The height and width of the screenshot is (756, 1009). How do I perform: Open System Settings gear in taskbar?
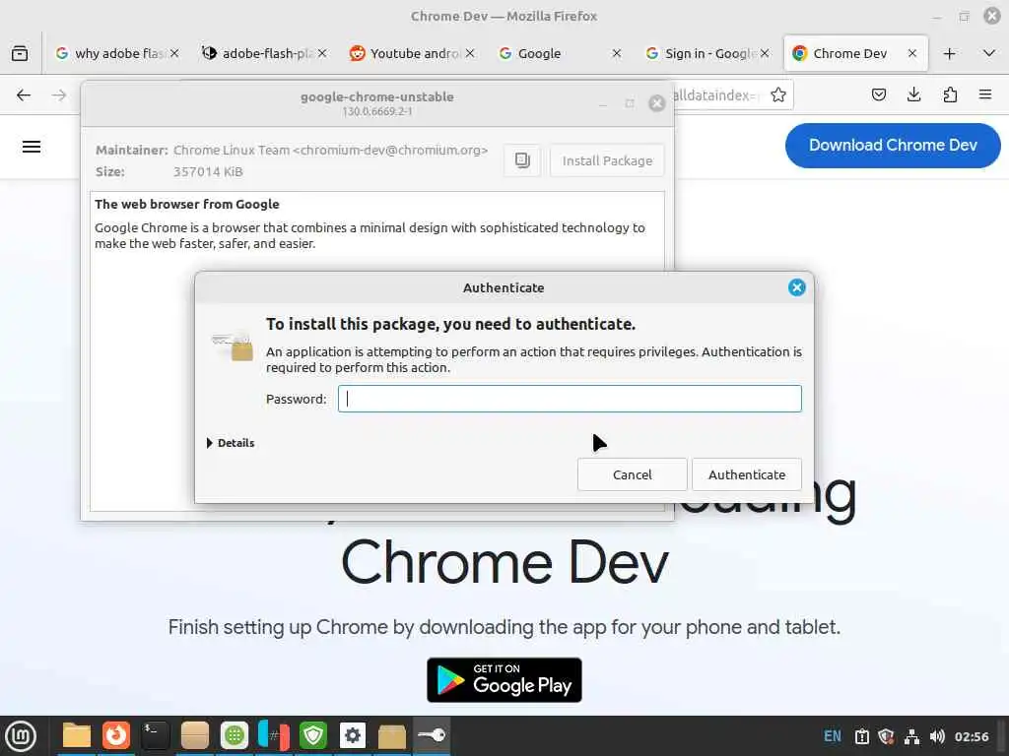tap(352, 735)
